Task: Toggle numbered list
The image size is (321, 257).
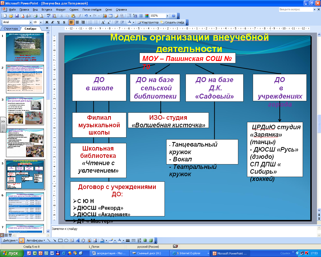Action: click(90, 22)
